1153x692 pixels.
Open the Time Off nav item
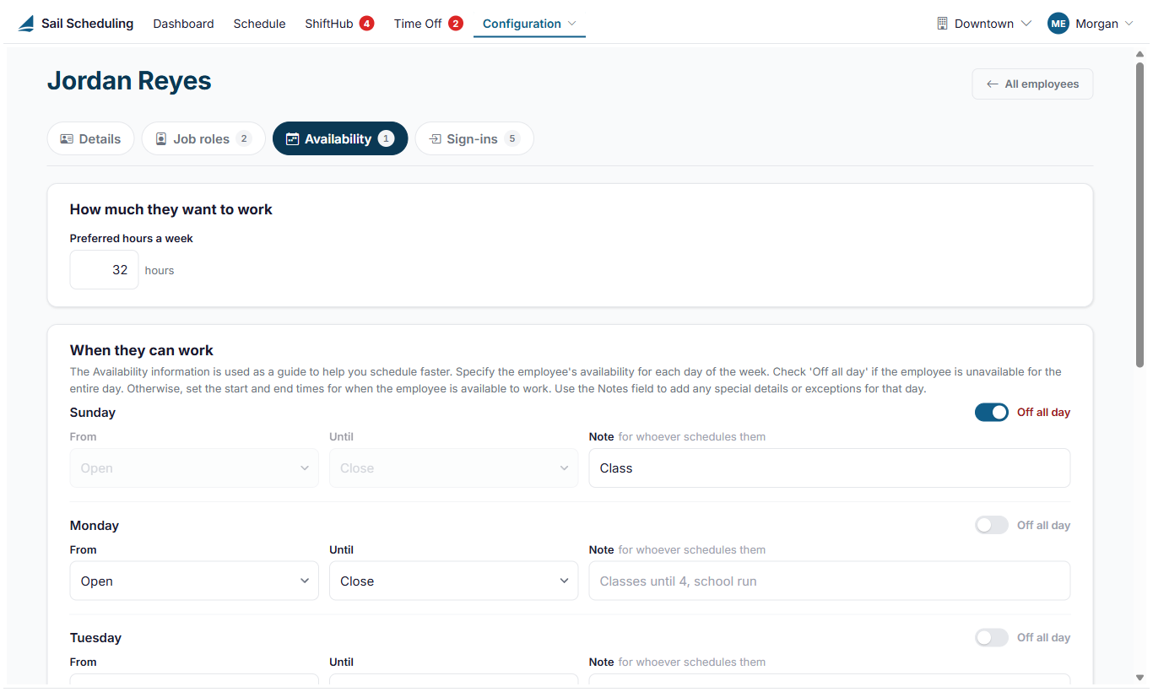[x=418, y=24]
